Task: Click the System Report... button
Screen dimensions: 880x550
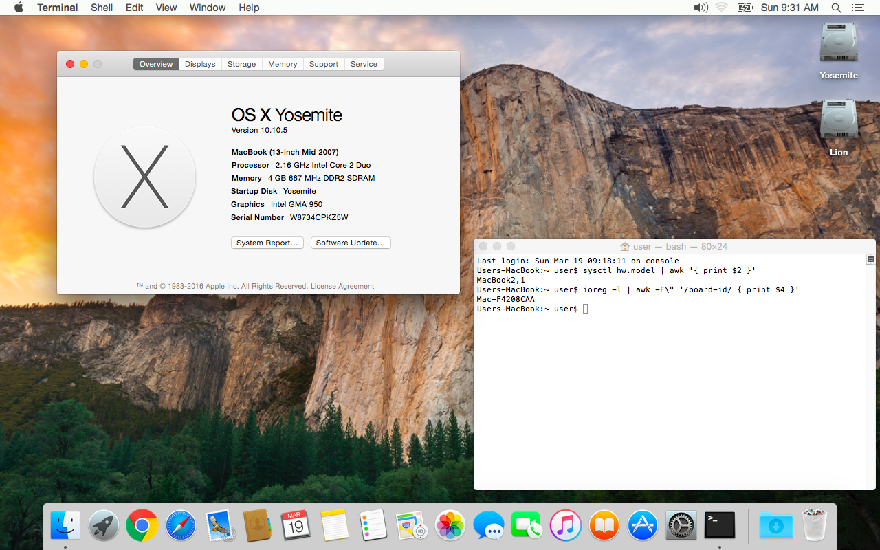Action: coord(267,243)
